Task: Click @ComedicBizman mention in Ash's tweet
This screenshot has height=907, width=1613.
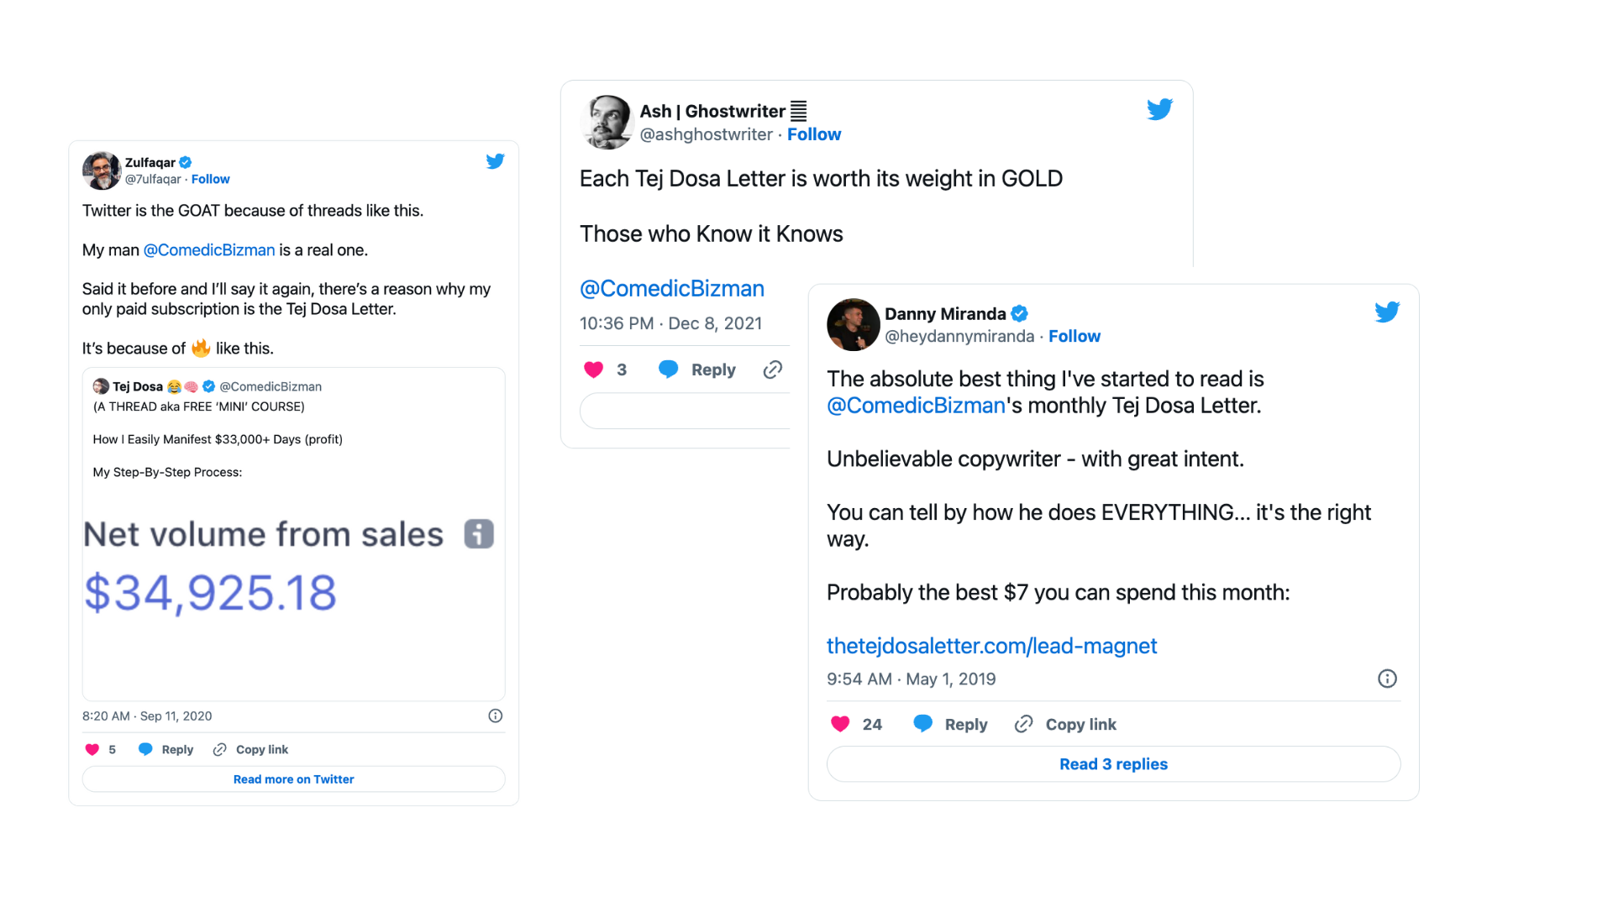Action: 671,288
